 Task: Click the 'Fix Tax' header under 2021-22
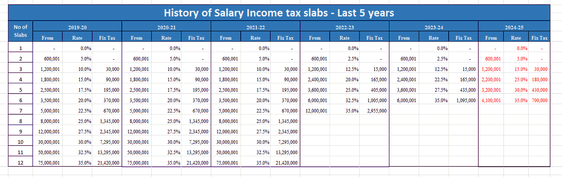(x=285, y=37)
